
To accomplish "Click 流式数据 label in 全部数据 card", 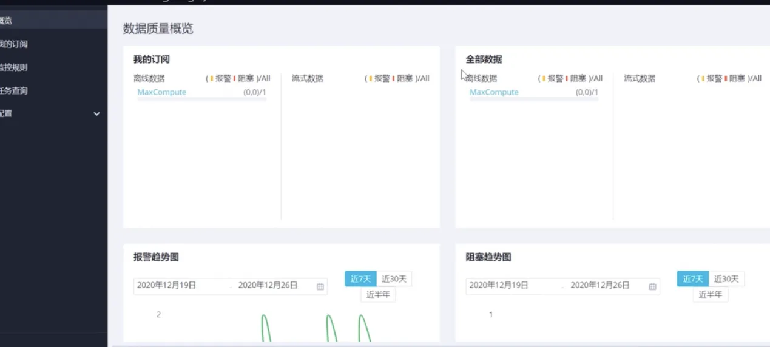I will tap(640, 78).
